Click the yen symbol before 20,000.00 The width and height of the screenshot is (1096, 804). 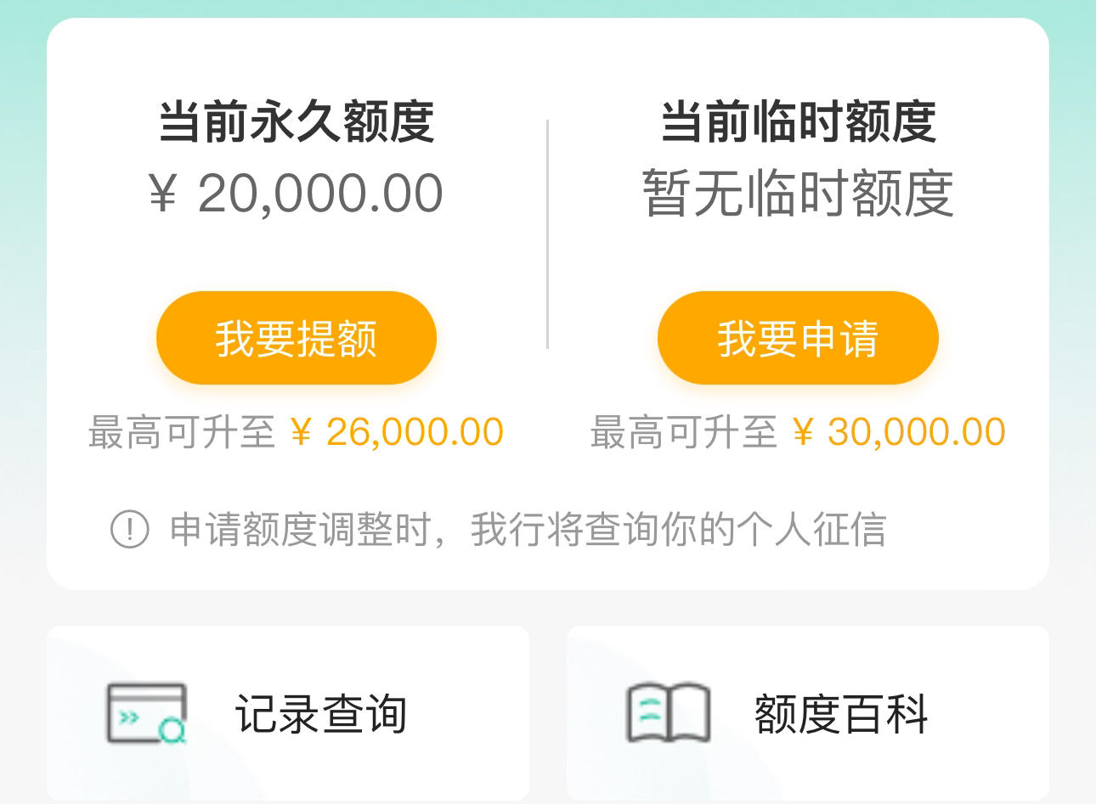pos(163,194)
